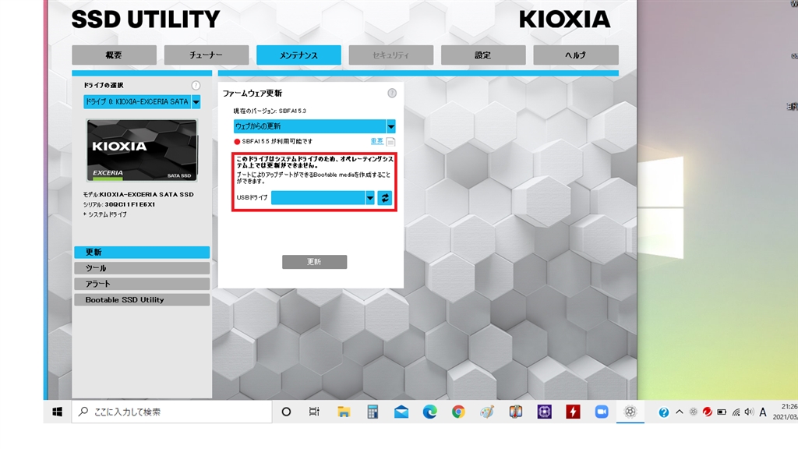Open the セキュリティ tab
This screenshot has height=449, width=798.
(x=391, y=55)
